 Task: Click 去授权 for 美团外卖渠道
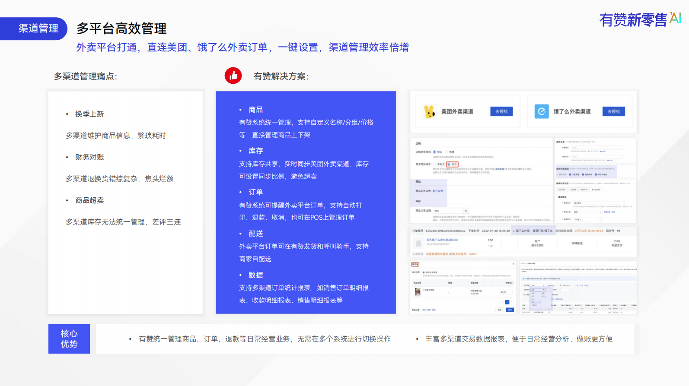tap(501, 111)
